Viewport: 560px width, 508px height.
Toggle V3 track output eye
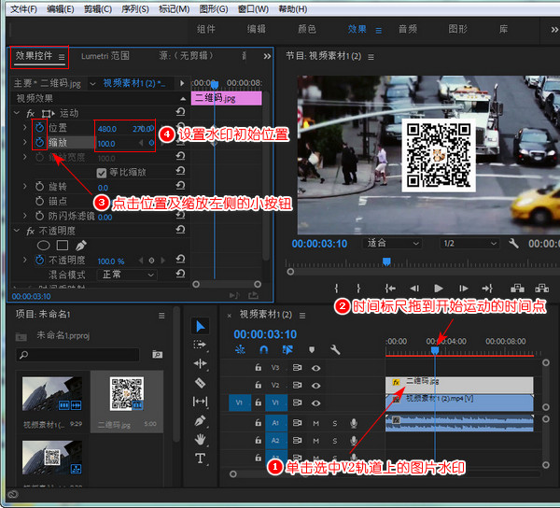click(x=315, y=368)
